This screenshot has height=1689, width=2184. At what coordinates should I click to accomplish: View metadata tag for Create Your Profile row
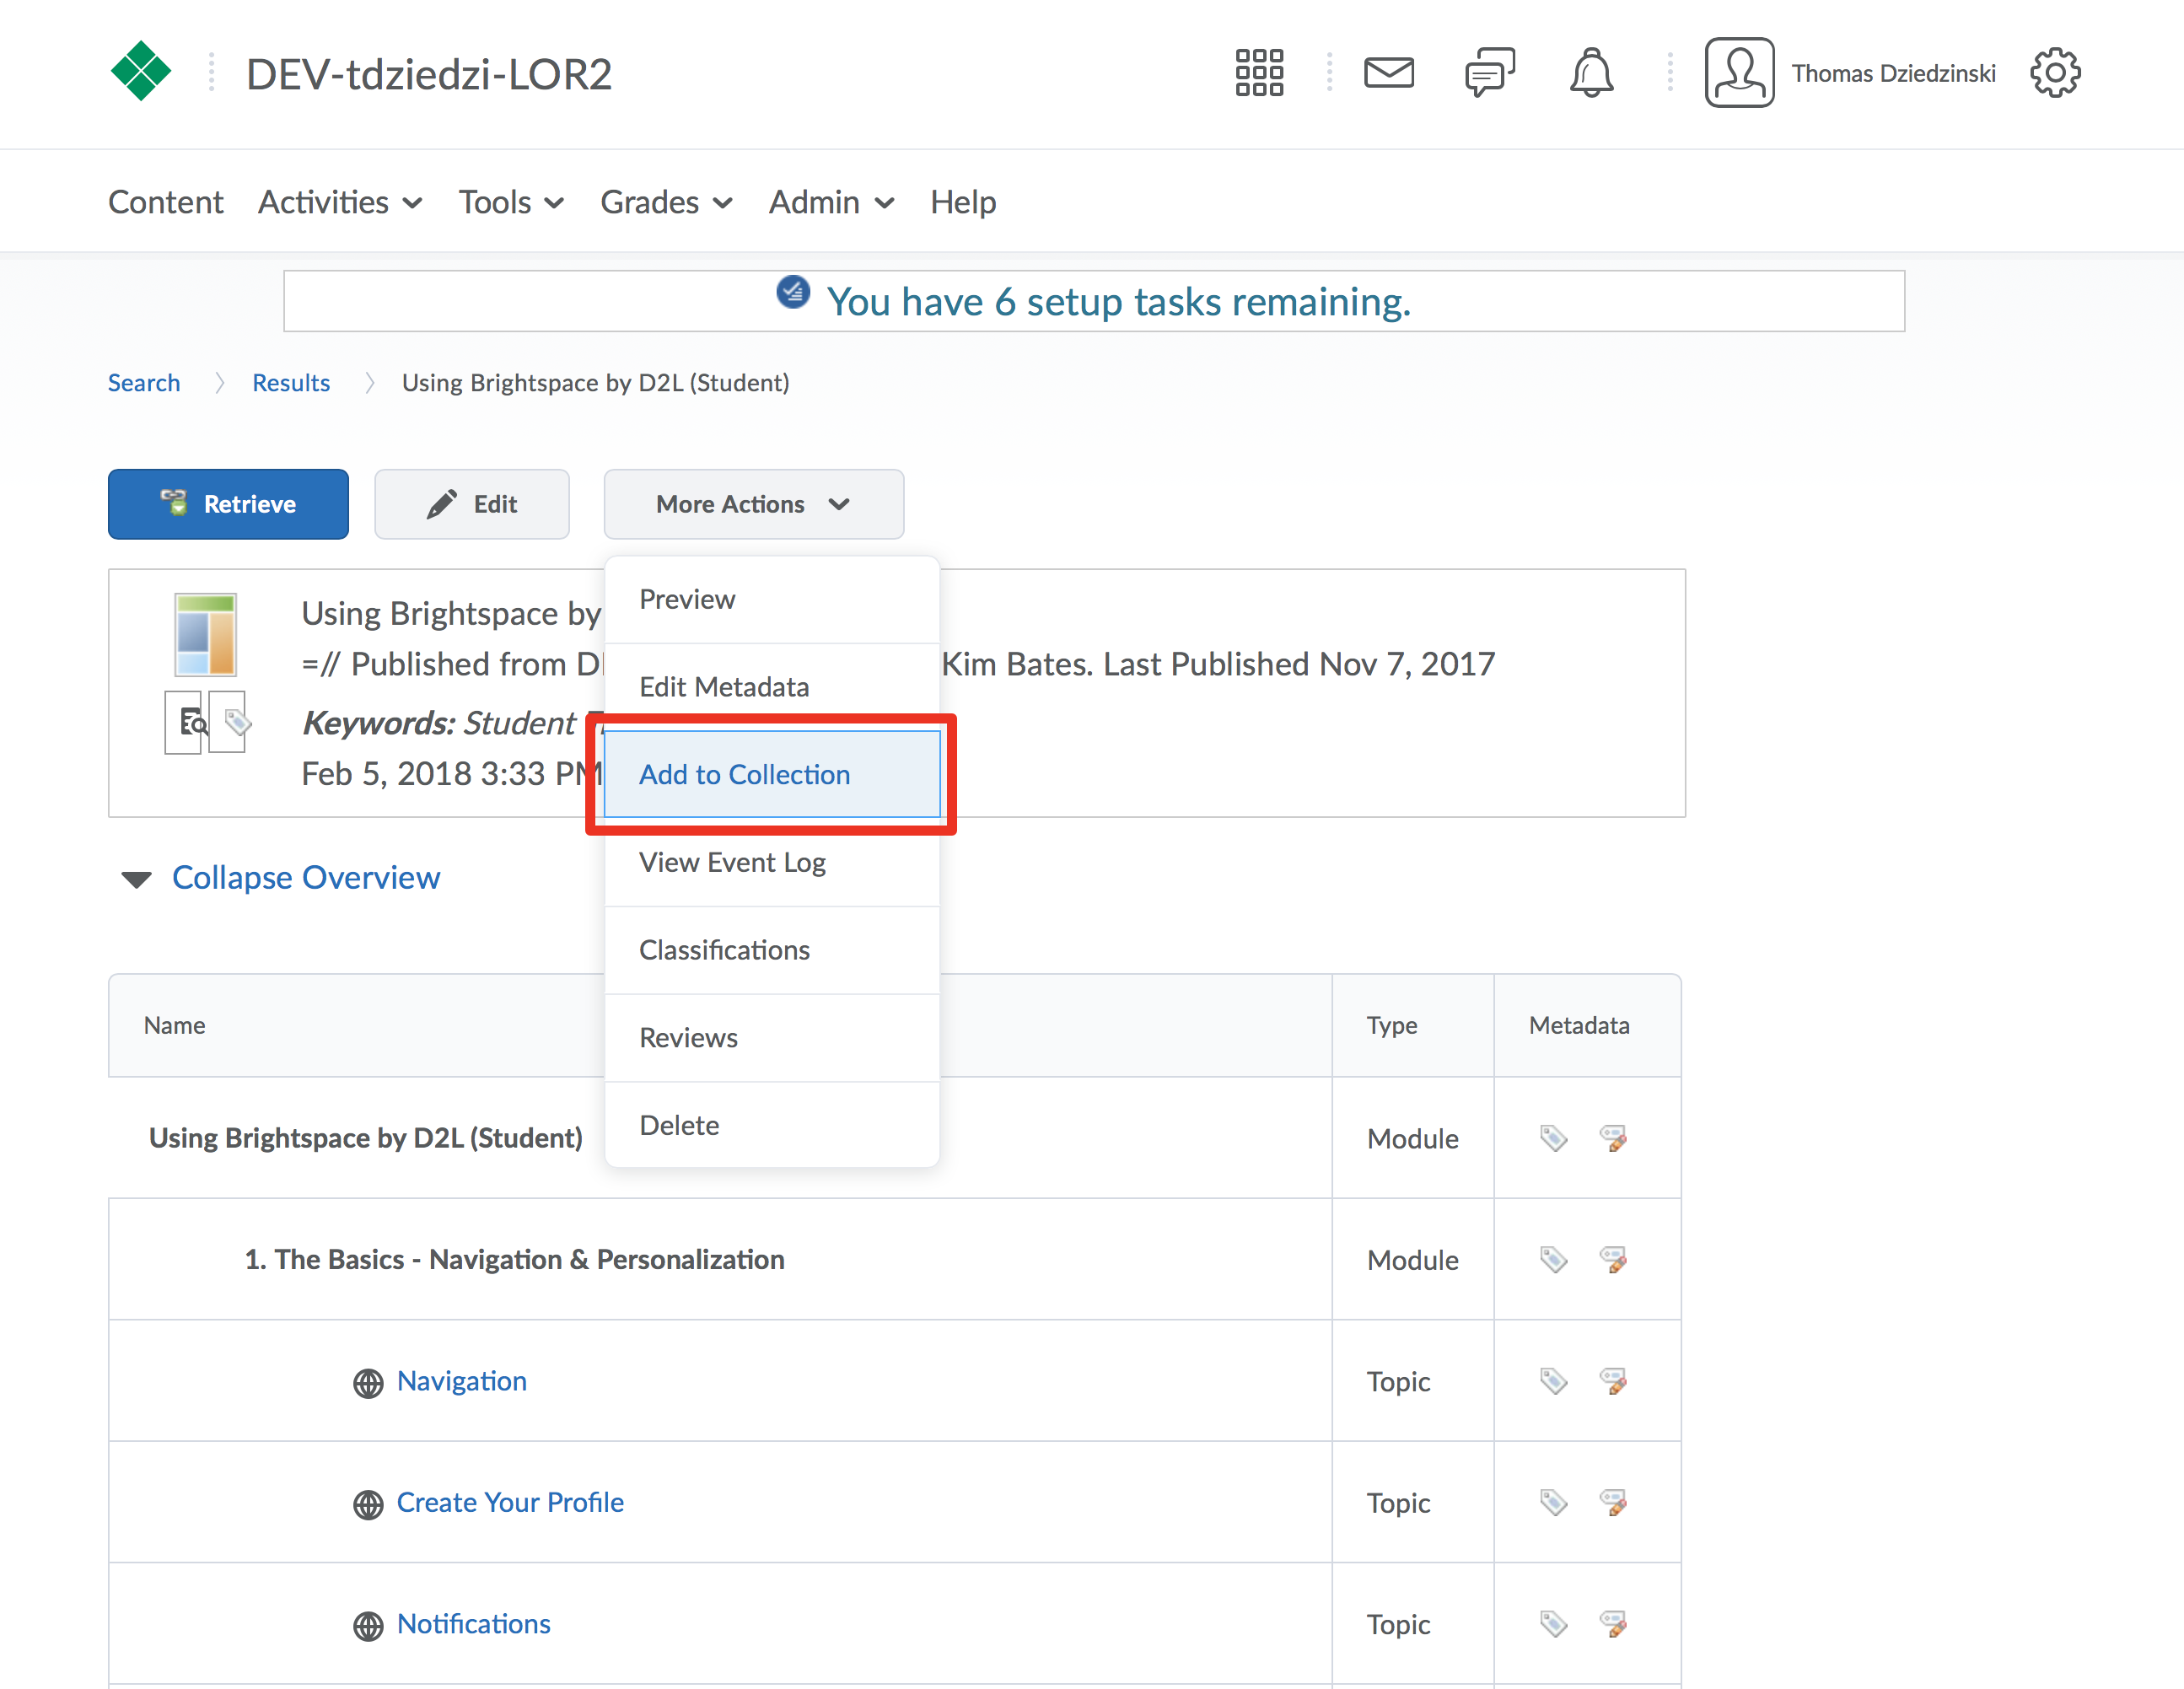point(1553,1502)
